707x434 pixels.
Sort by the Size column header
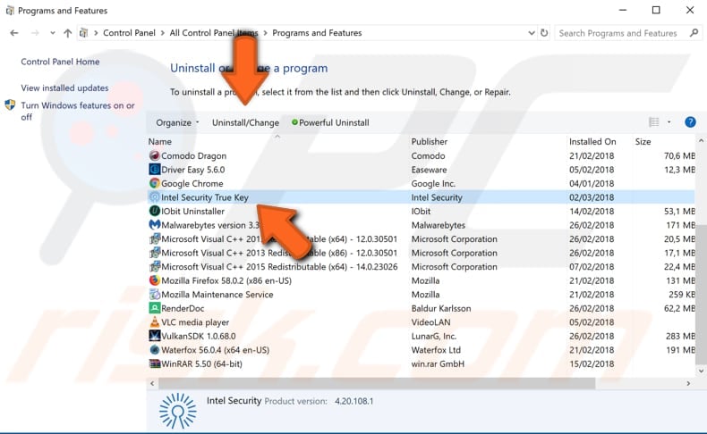643,142
